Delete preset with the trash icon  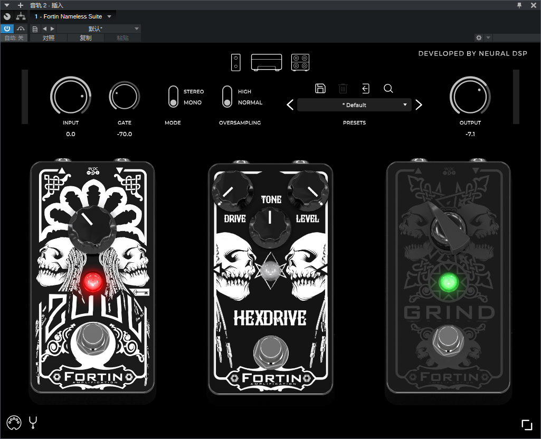click(x=343, y=89)
